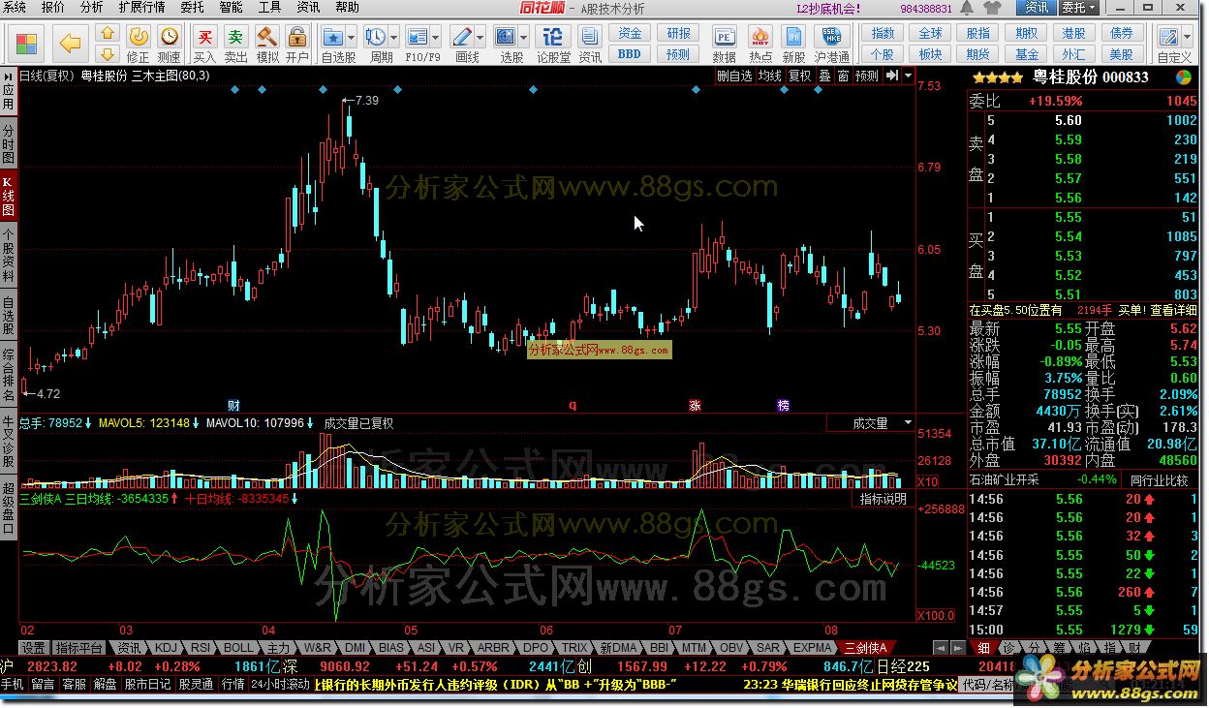Click the notification bell icon
Screen dimensions: 1209x708
(x=967, y=8)
